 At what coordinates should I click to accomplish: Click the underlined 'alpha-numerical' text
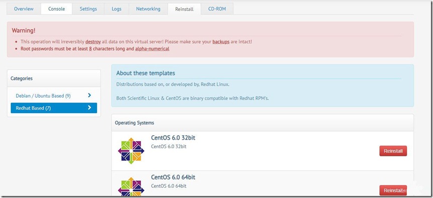pos(152,49)
